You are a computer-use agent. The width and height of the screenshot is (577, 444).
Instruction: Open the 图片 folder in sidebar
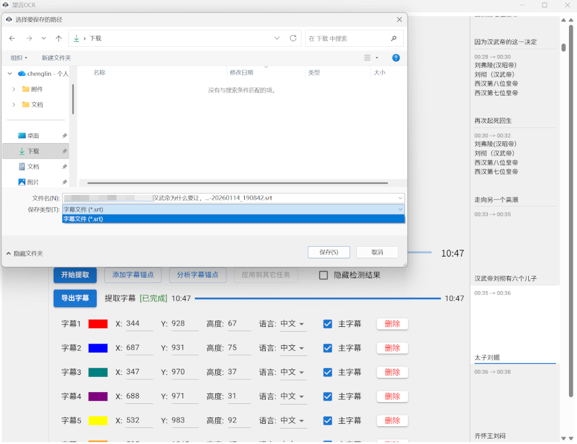click(33, 182)
